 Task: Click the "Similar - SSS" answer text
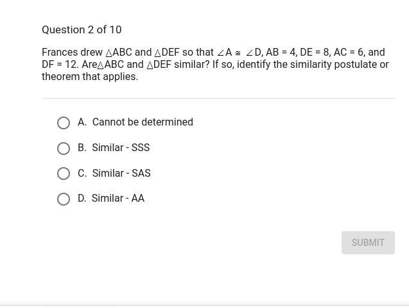[x=121, y=148]
